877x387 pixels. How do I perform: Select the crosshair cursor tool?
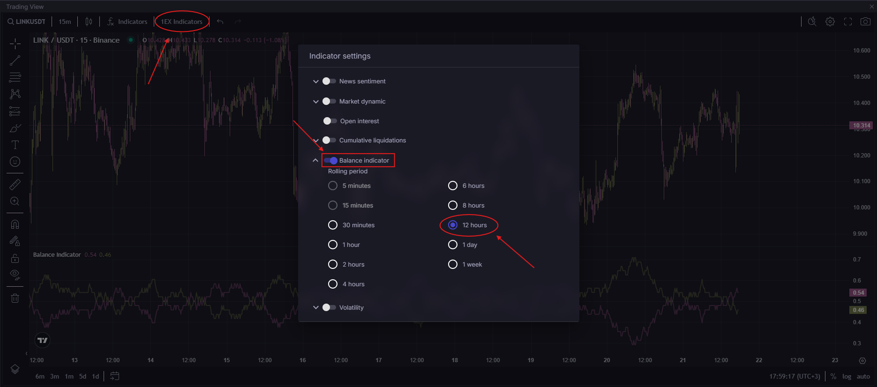[x=15, y=44]
